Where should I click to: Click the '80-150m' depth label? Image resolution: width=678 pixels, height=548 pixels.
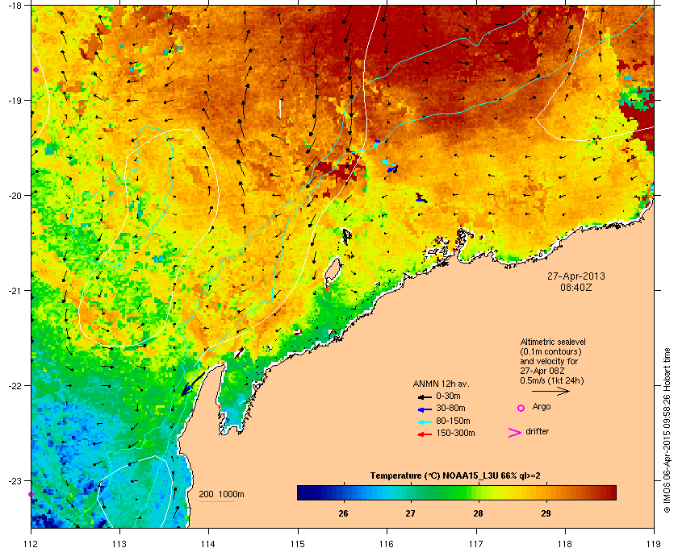(453, 421)
